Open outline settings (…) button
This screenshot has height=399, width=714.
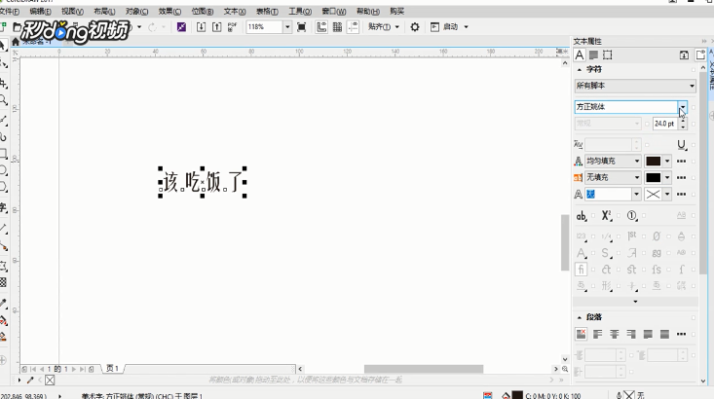681,195
